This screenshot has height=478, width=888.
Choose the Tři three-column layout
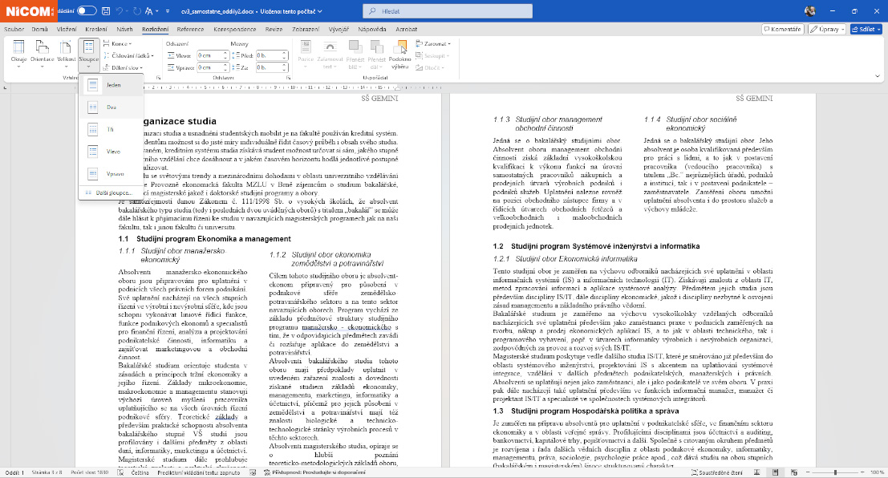(112, 128)
